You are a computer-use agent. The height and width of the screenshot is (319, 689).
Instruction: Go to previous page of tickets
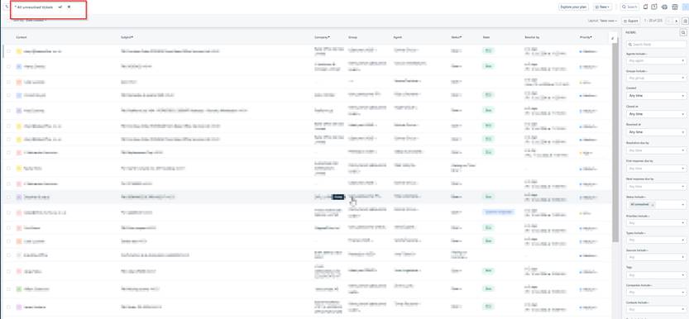coord(669,21)
